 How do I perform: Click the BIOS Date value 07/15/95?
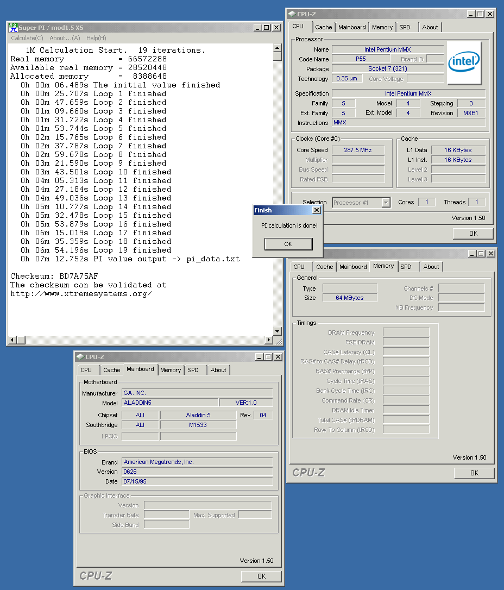[x=197, y=481]
